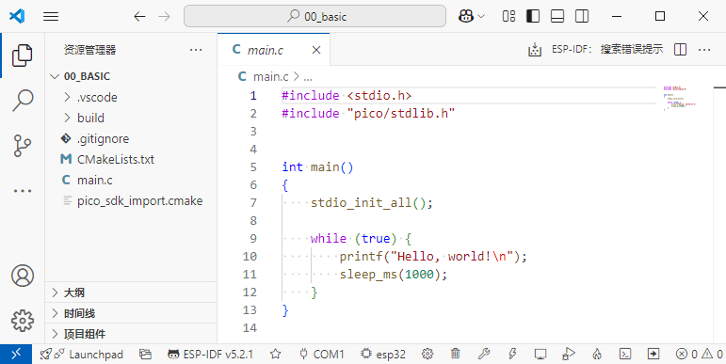726x364 pixels.
Task: Select the COM1 serial port
Action: pyautogui.click(x=322, y=355)
